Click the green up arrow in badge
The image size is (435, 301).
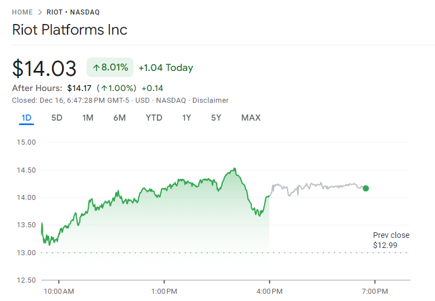[96, 68]
